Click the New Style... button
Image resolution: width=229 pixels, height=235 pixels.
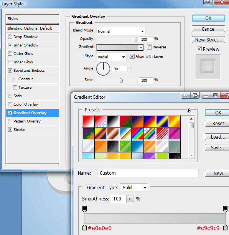[x=208, y=40]
